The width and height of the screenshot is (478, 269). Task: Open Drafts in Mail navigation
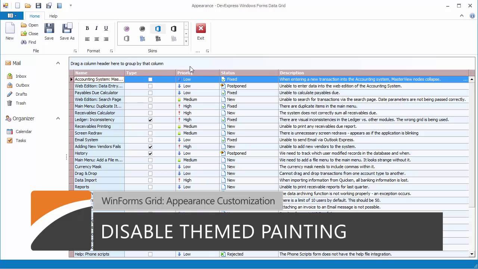click(17, 94)
